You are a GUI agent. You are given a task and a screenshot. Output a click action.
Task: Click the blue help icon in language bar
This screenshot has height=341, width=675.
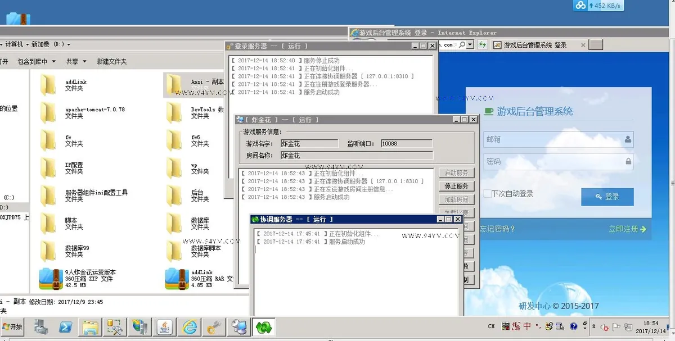[573, 326]
